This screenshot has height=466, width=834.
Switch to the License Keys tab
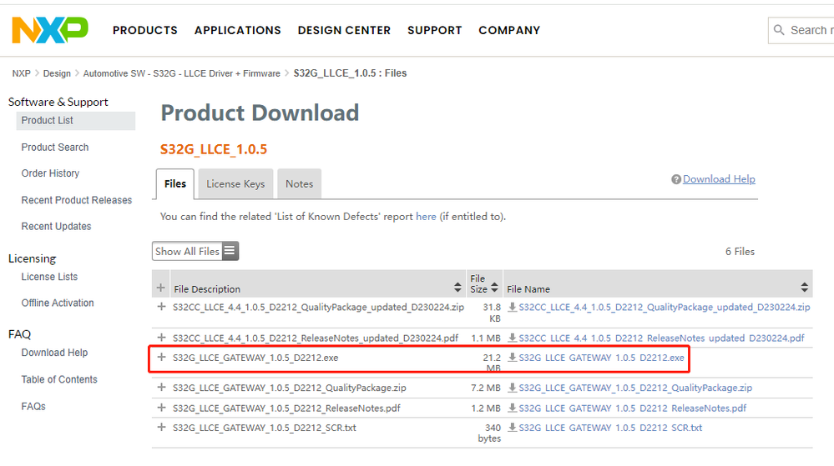point(235,184)
